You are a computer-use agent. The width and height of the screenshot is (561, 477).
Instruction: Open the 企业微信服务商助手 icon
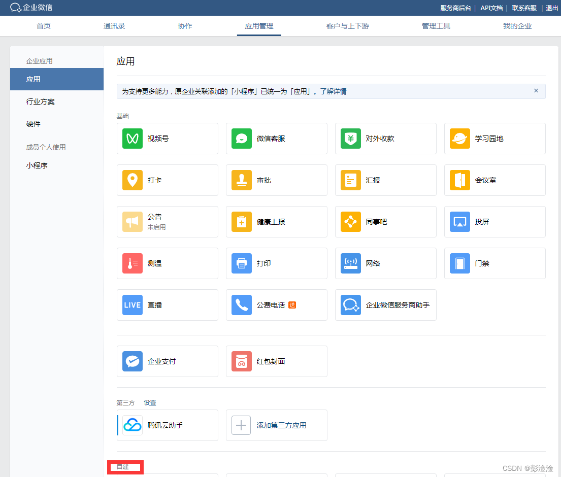pos(351,305)
